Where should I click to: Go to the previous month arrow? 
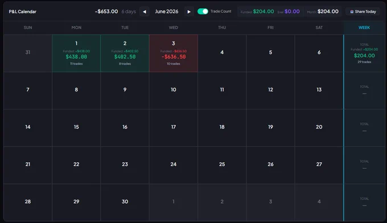(145, 11)
